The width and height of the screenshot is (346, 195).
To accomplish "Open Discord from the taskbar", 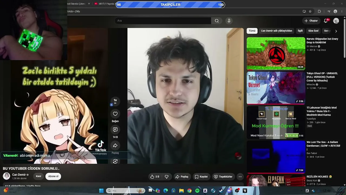I will 229,191.
